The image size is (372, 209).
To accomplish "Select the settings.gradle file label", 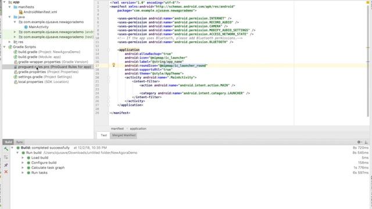I will pos(30,77).
